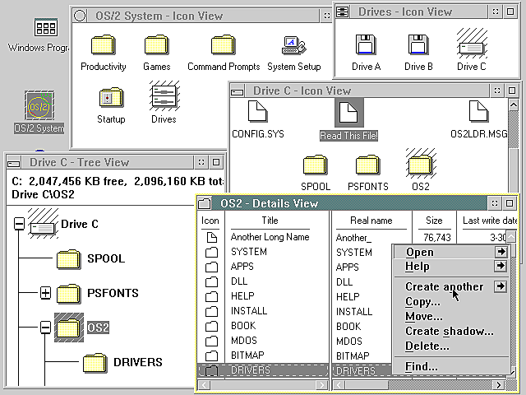Screen dimensions: 526x395
Task: Open the System Setup icon
Action: pyautogui.click(x=293, y=44)
